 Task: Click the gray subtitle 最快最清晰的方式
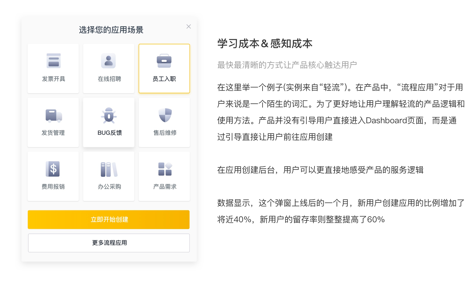pyautogui.click(x=287, y=65)
